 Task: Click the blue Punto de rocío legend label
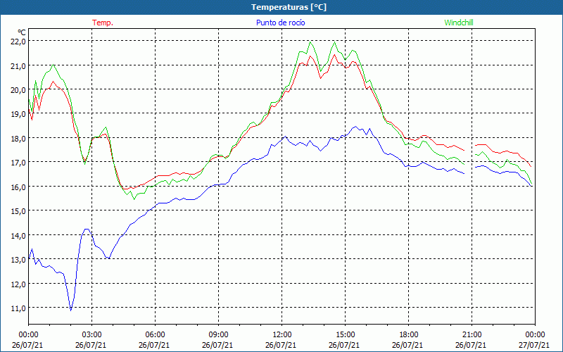tap(280, 23)
